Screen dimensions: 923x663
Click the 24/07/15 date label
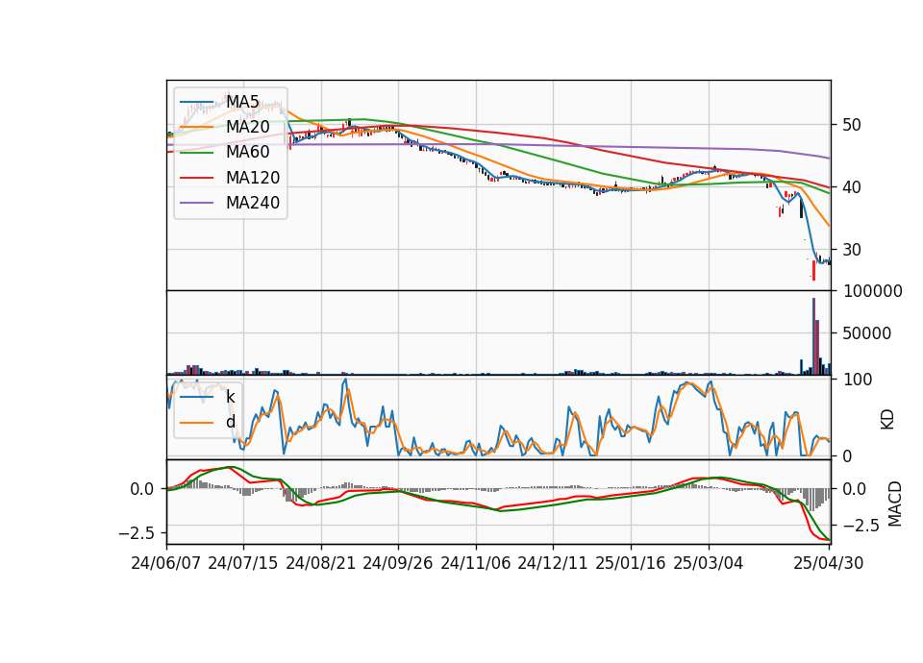point(242,563)
